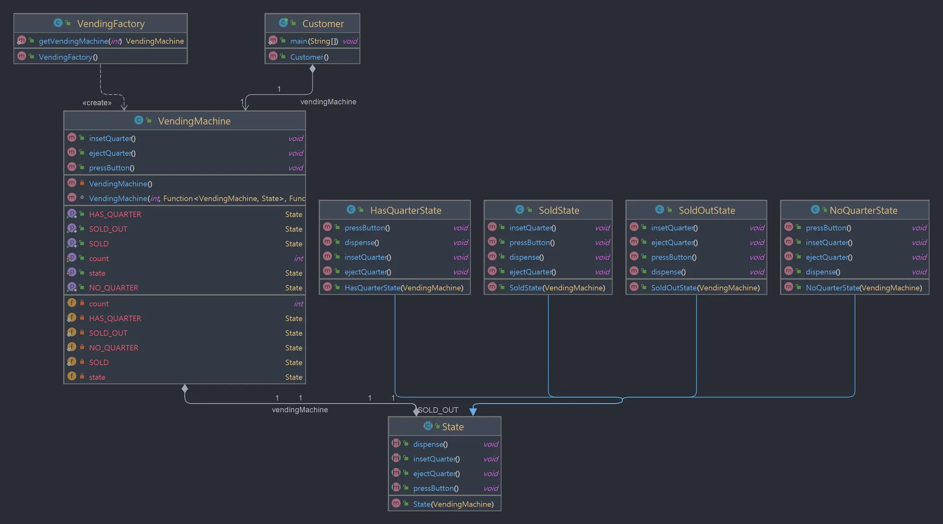Click the vendingMachine label below Customer

click(328, 102)
